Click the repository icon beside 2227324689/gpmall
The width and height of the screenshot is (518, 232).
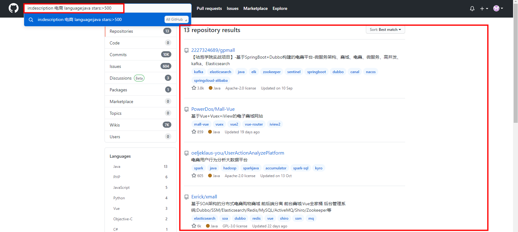coord(186,51)
